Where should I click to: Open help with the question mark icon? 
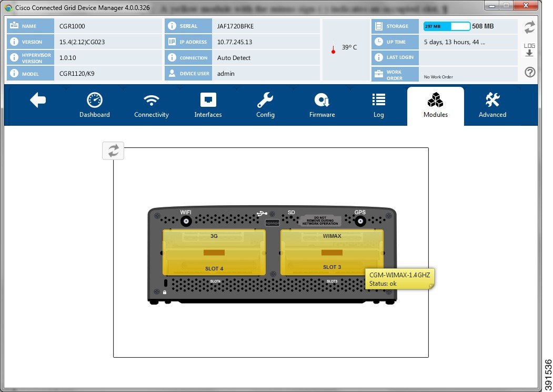pos(530,72)
